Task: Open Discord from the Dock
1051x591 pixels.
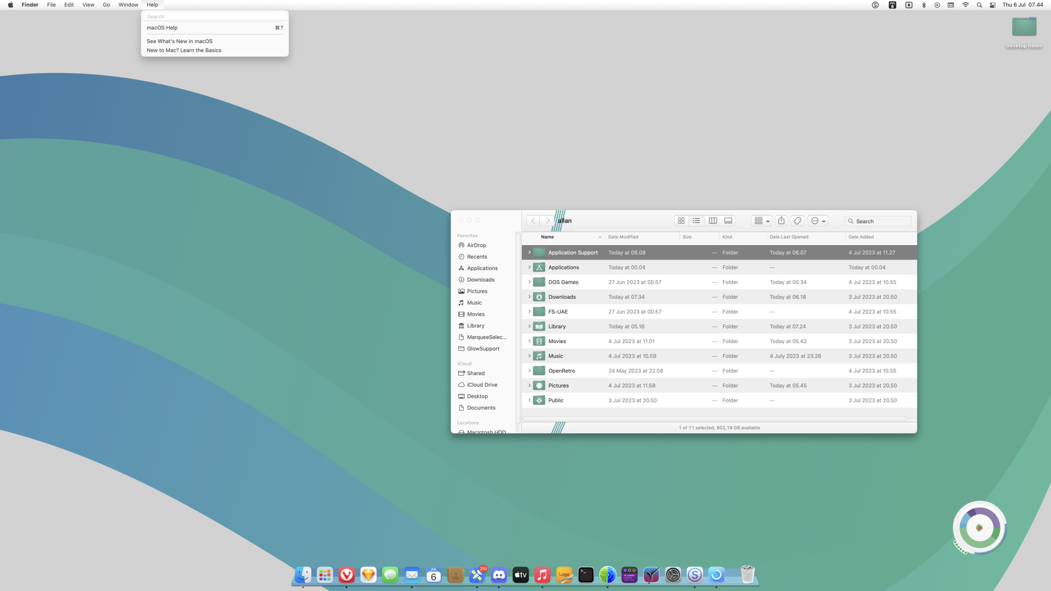Action: coord(499,575)
